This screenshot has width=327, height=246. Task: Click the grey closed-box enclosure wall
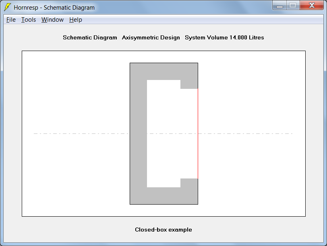coord(138,133)
